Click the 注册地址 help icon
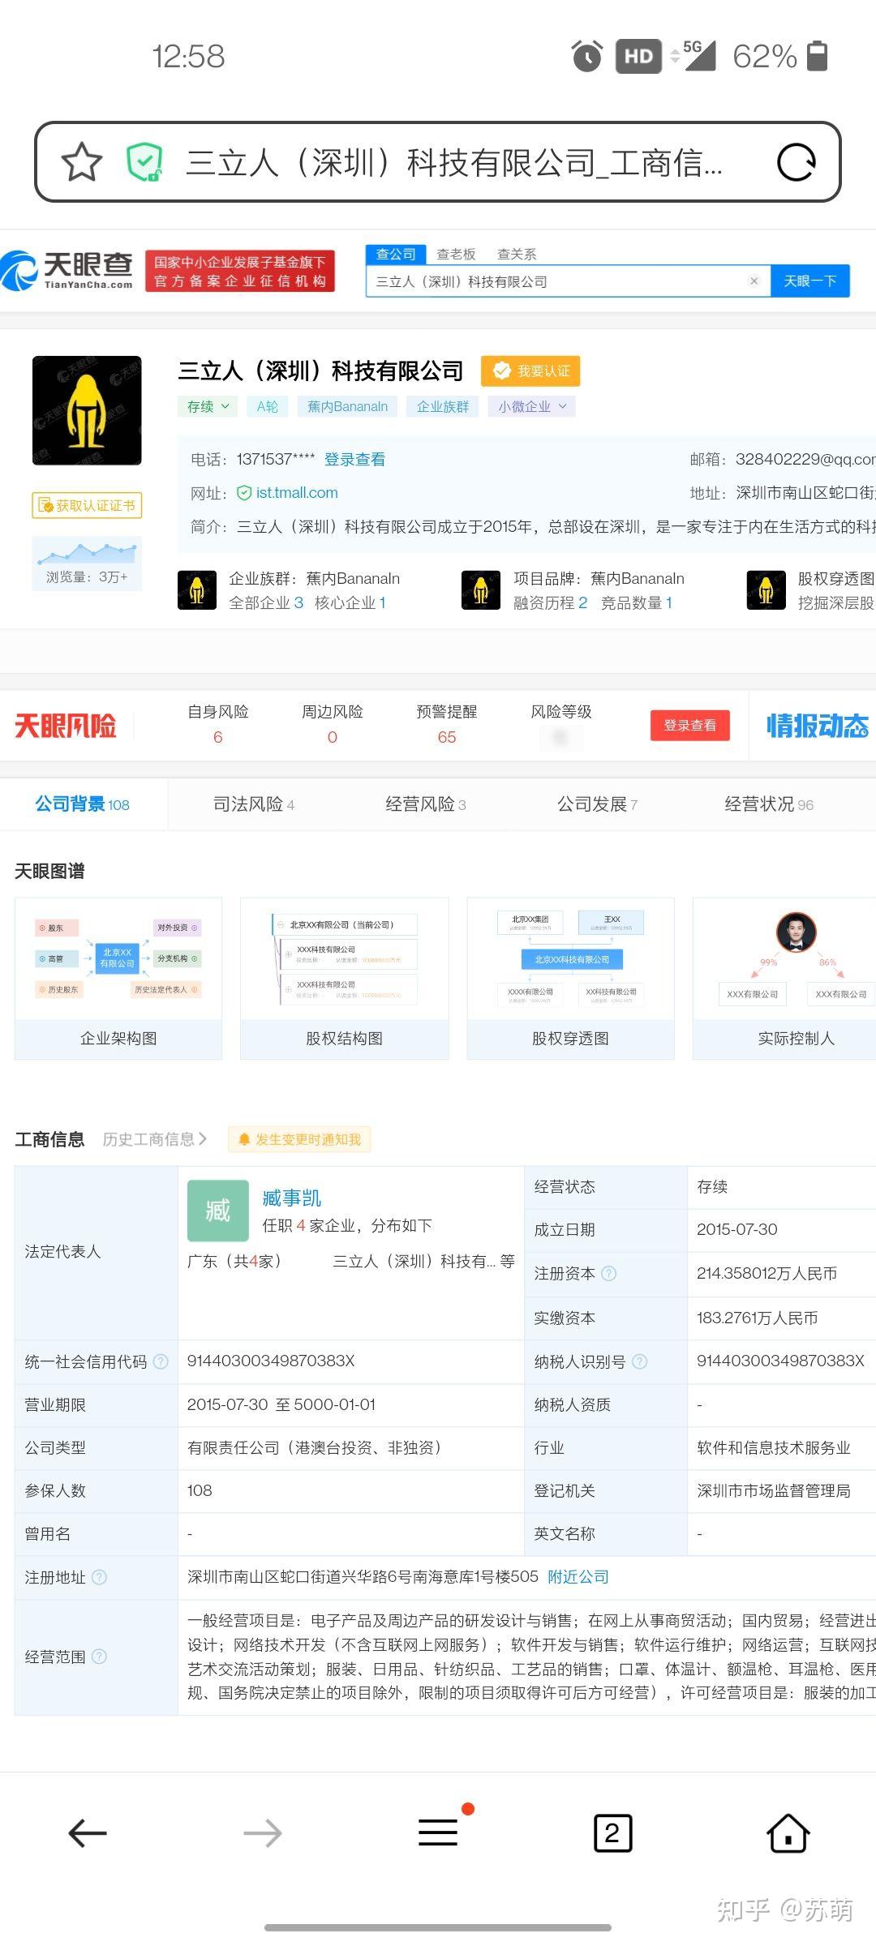This screenshot has width=876, height=1946. [99, 1577]
